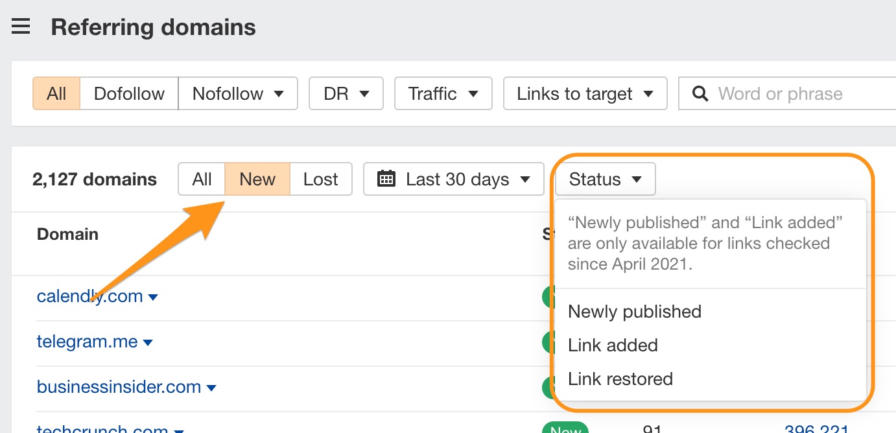Choose Link restored status

tap(620, 379)
